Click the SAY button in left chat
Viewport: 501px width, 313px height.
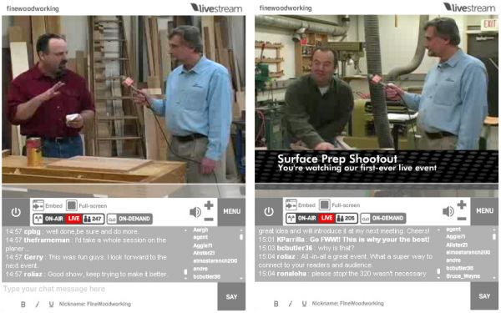tap(231, 296)
